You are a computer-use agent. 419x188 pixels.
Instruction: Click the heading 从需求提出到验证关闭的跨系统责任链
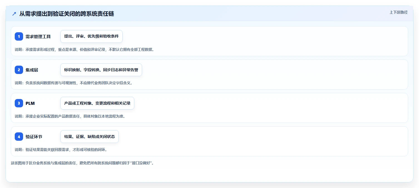tap(67, 14)
